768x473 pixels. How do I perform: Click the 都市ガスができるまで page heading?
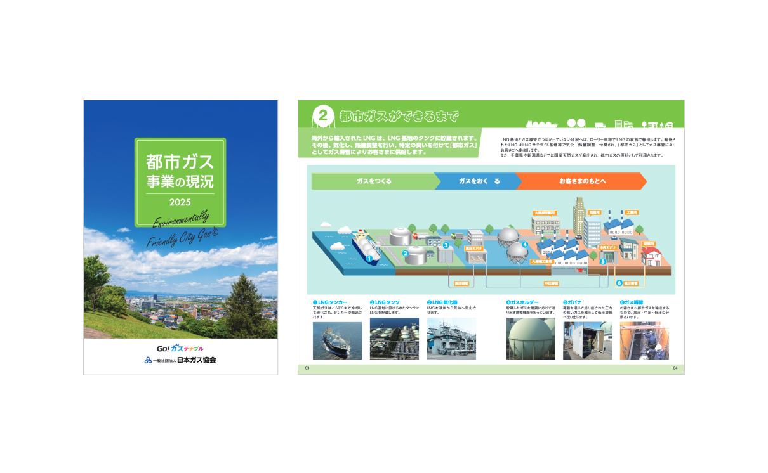[x=398, y=116]
